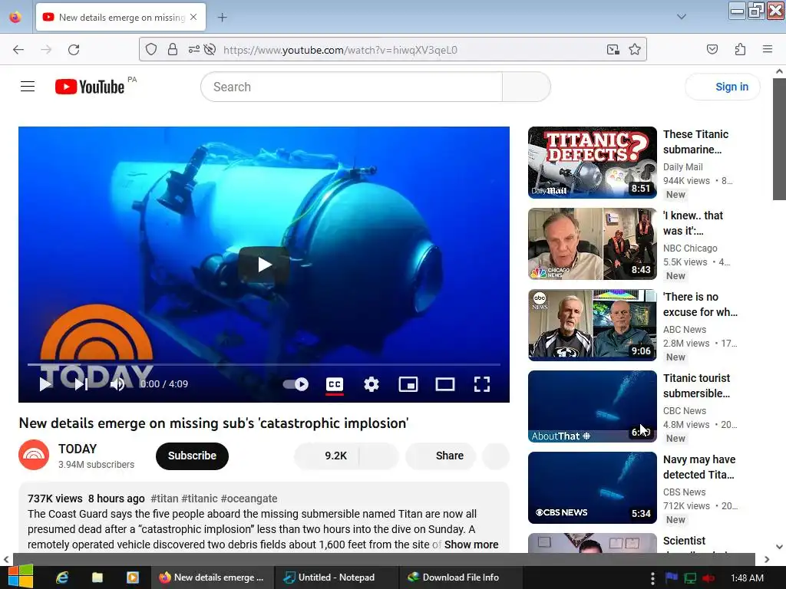The height and width of the screenshot is (589, 786).
Task: Open the #titanic hashtag
Action: point(200,499)
